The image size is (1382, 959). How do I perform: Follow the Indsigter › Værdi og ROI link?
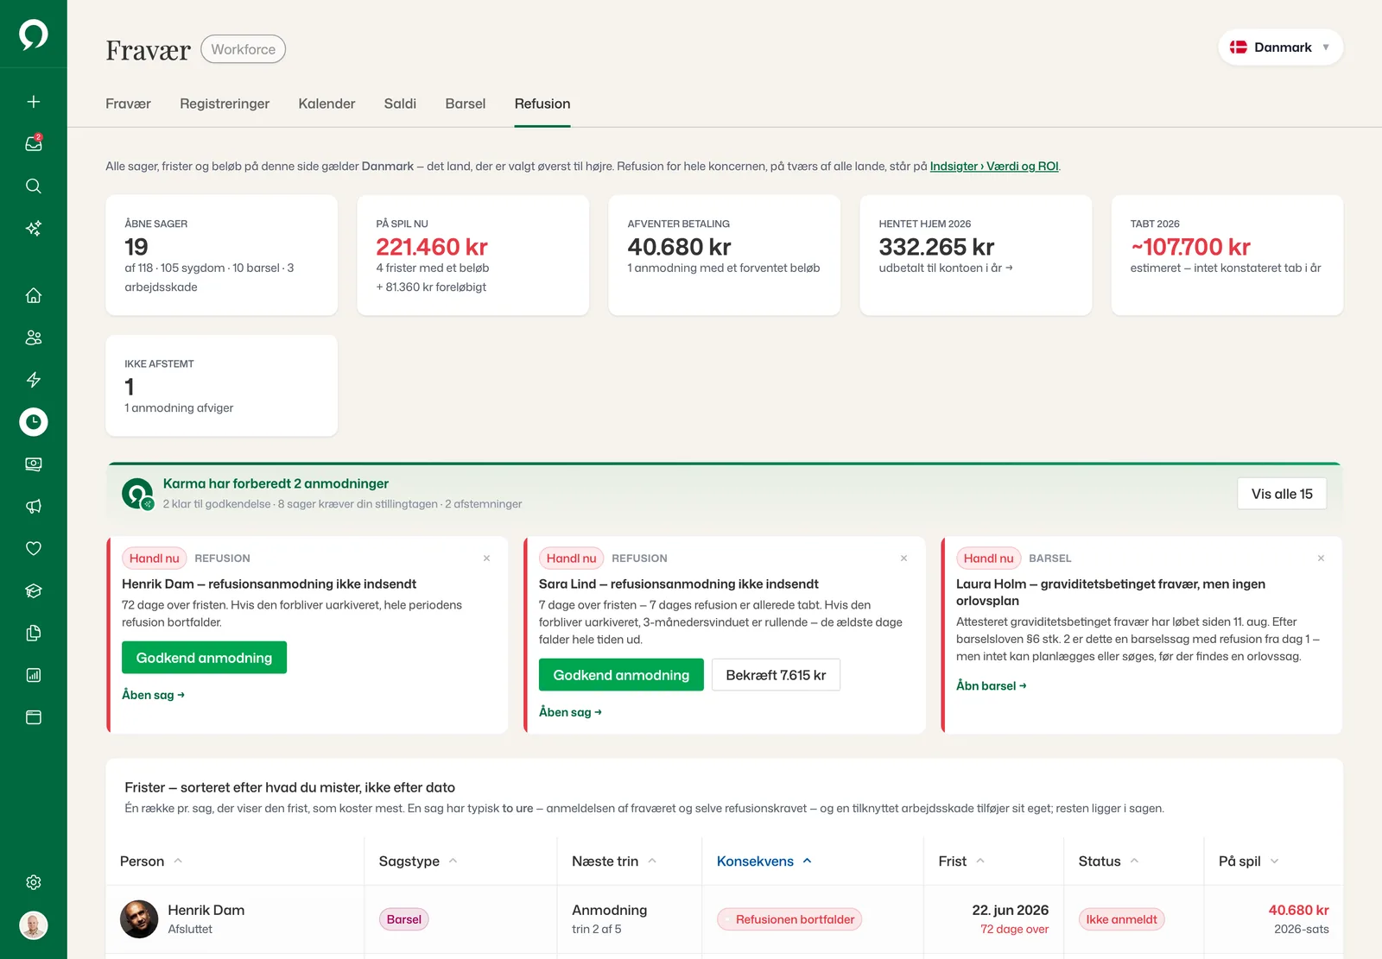coord(994,167)
